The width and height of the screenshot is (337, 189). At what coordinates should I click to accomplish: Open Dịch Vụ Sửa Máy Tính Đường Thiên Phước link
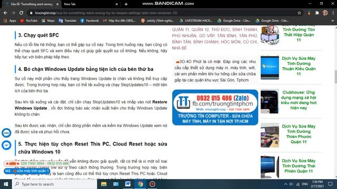coord(299,134)
